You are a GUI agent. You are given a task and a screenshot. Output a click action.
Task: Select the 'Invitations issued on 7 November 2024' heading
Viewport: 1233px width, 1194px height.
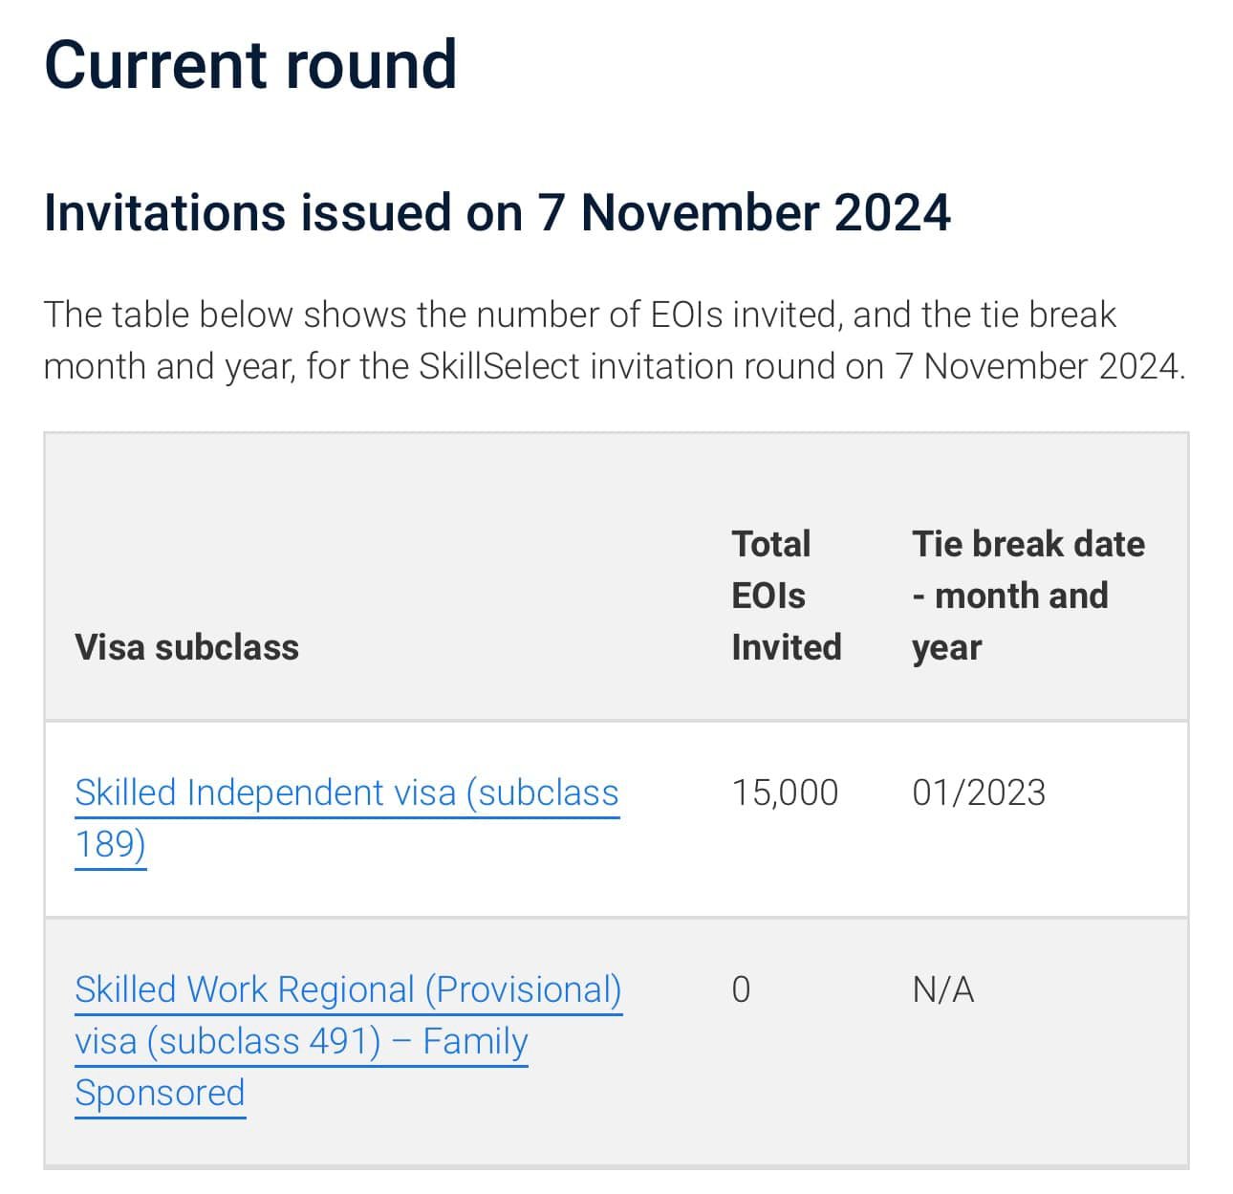pyautogui.click(x=497, y=212)
